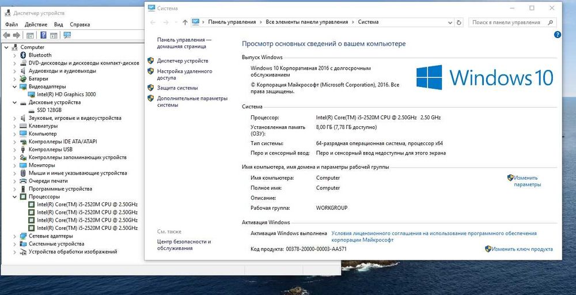The width and height of the screenshot is (576, 295).
Task: Open Центр безопасности и обслуживания link
Action: tap(184, 245)
